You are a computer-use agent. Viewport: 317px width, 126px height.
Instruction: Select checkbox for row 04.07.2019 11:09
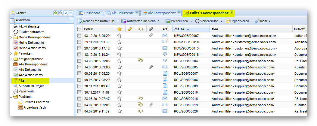[79, 111]
